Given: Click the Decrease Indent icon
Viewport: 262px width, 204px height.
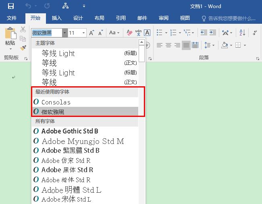Looking at the screenshot, I should point(204,33).
